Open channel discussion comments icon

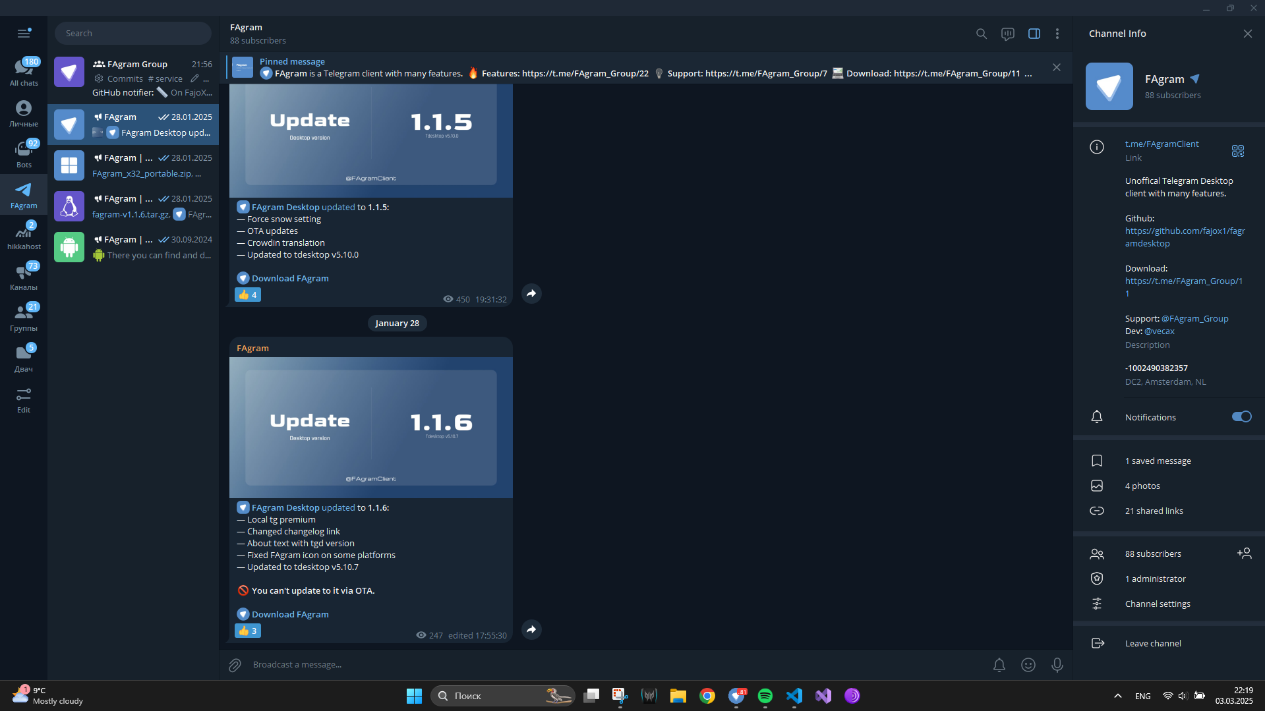pyautogui.click(x=1007, y=34)
